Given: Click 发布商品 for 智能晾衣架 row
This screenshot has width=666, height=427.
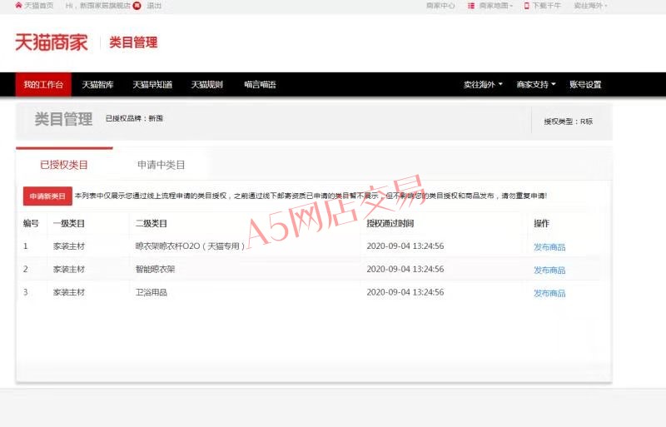Looking at the screenshot, I should pos(549,270).
